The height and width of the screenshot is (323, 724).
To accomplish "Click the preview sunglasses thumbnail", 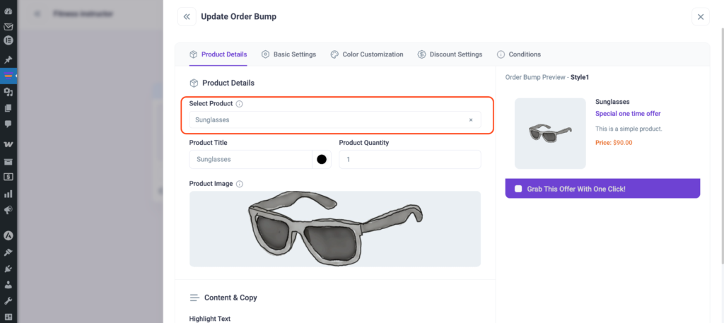I will click(x=550, y=134).
